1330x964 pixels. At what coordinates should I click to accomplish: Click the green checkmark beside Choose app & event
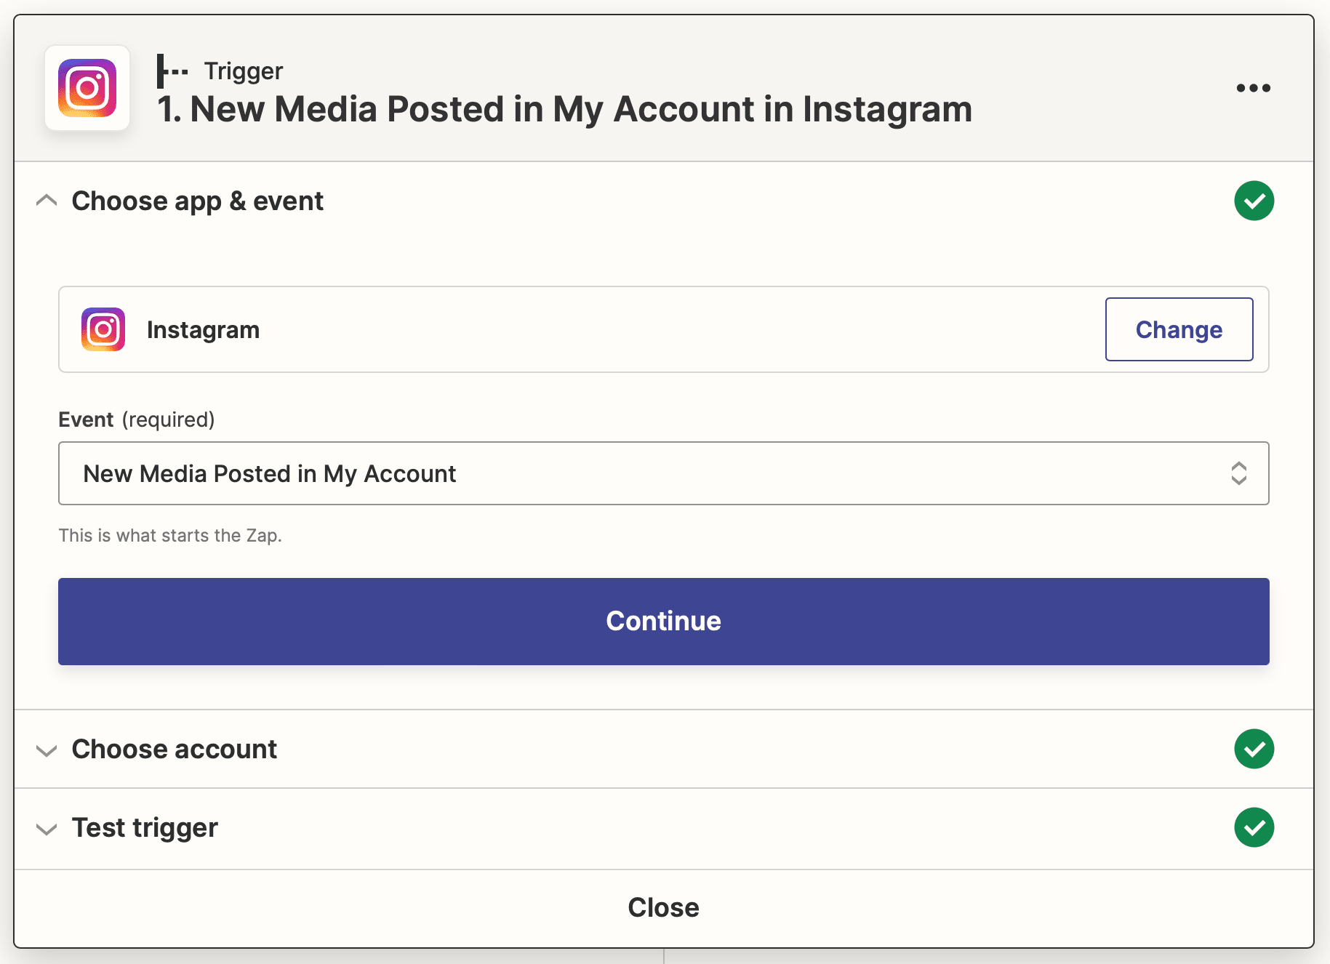coord(1254,201)
